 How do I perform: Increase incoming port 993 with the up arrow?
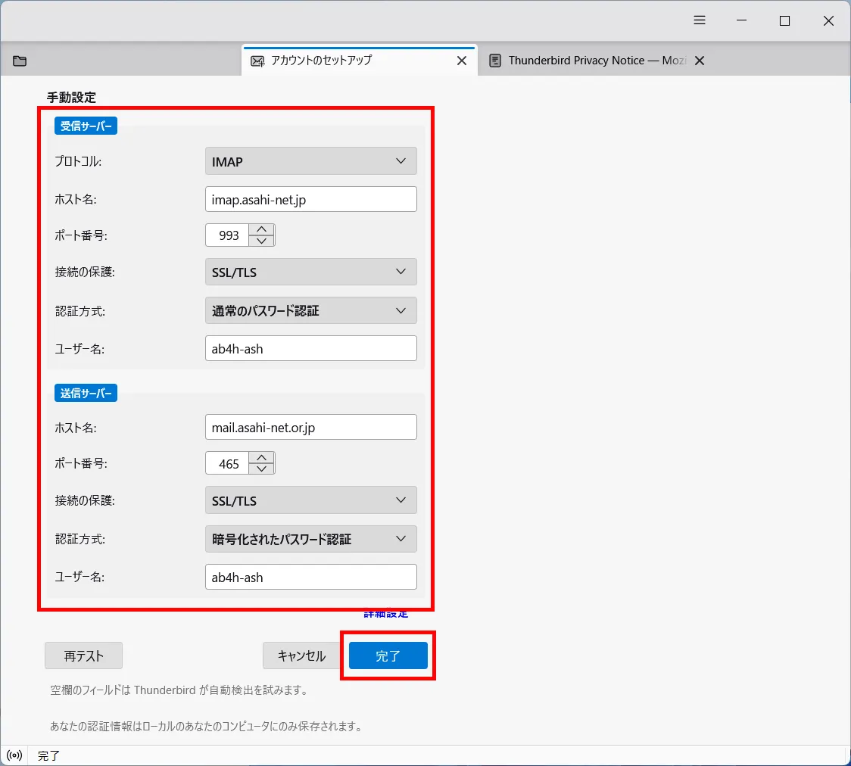(x=263, y=229)
